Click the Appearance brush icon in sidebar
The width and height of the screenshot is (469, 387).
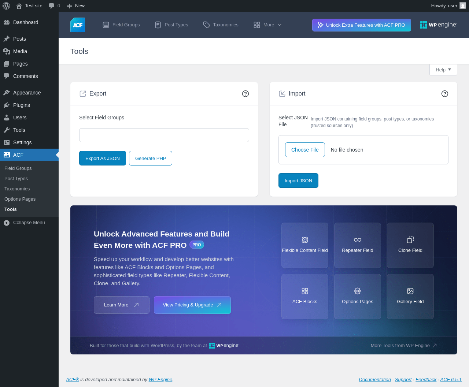click(x=7, y=93)
